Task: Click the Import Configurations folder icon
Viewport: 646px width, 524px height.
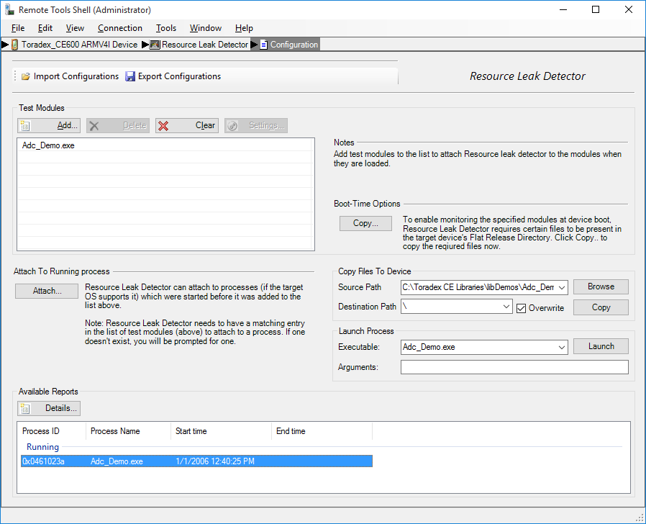Action: tap(26, 76)
